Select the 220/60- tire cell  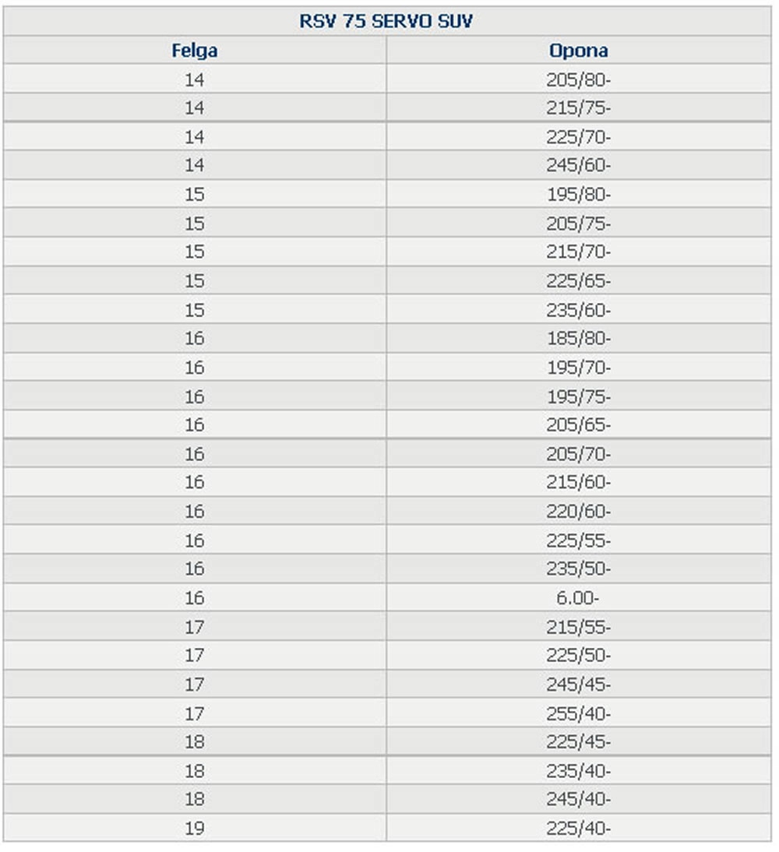coord(578,512)
